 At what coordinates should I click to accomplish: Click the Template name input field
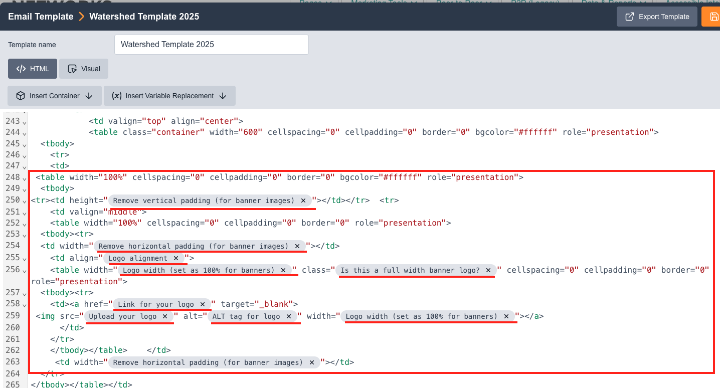click(x=211, y=45)
